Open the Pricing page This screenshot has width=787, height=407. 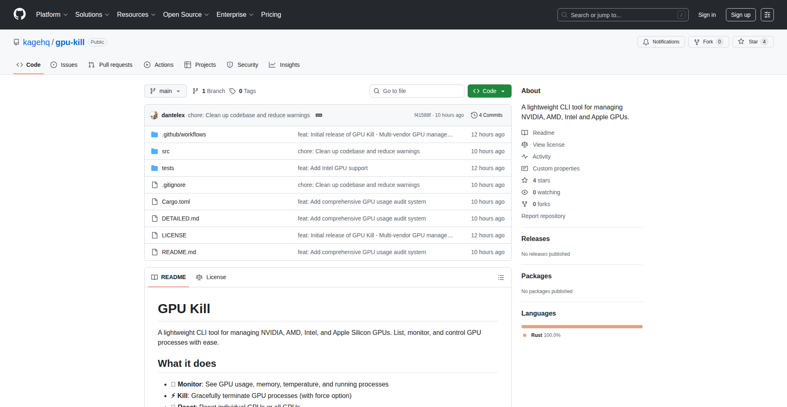coord(271,15)
